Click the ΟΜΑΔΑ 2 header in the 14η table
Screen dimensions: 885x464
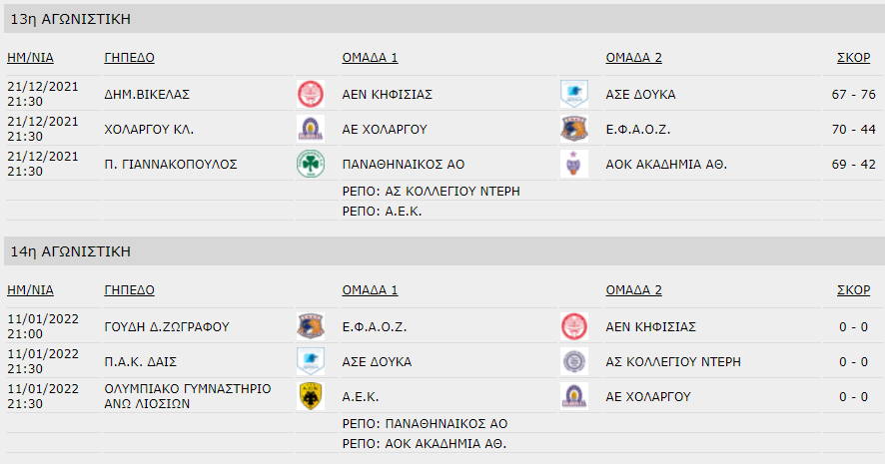tap(634, 289)
